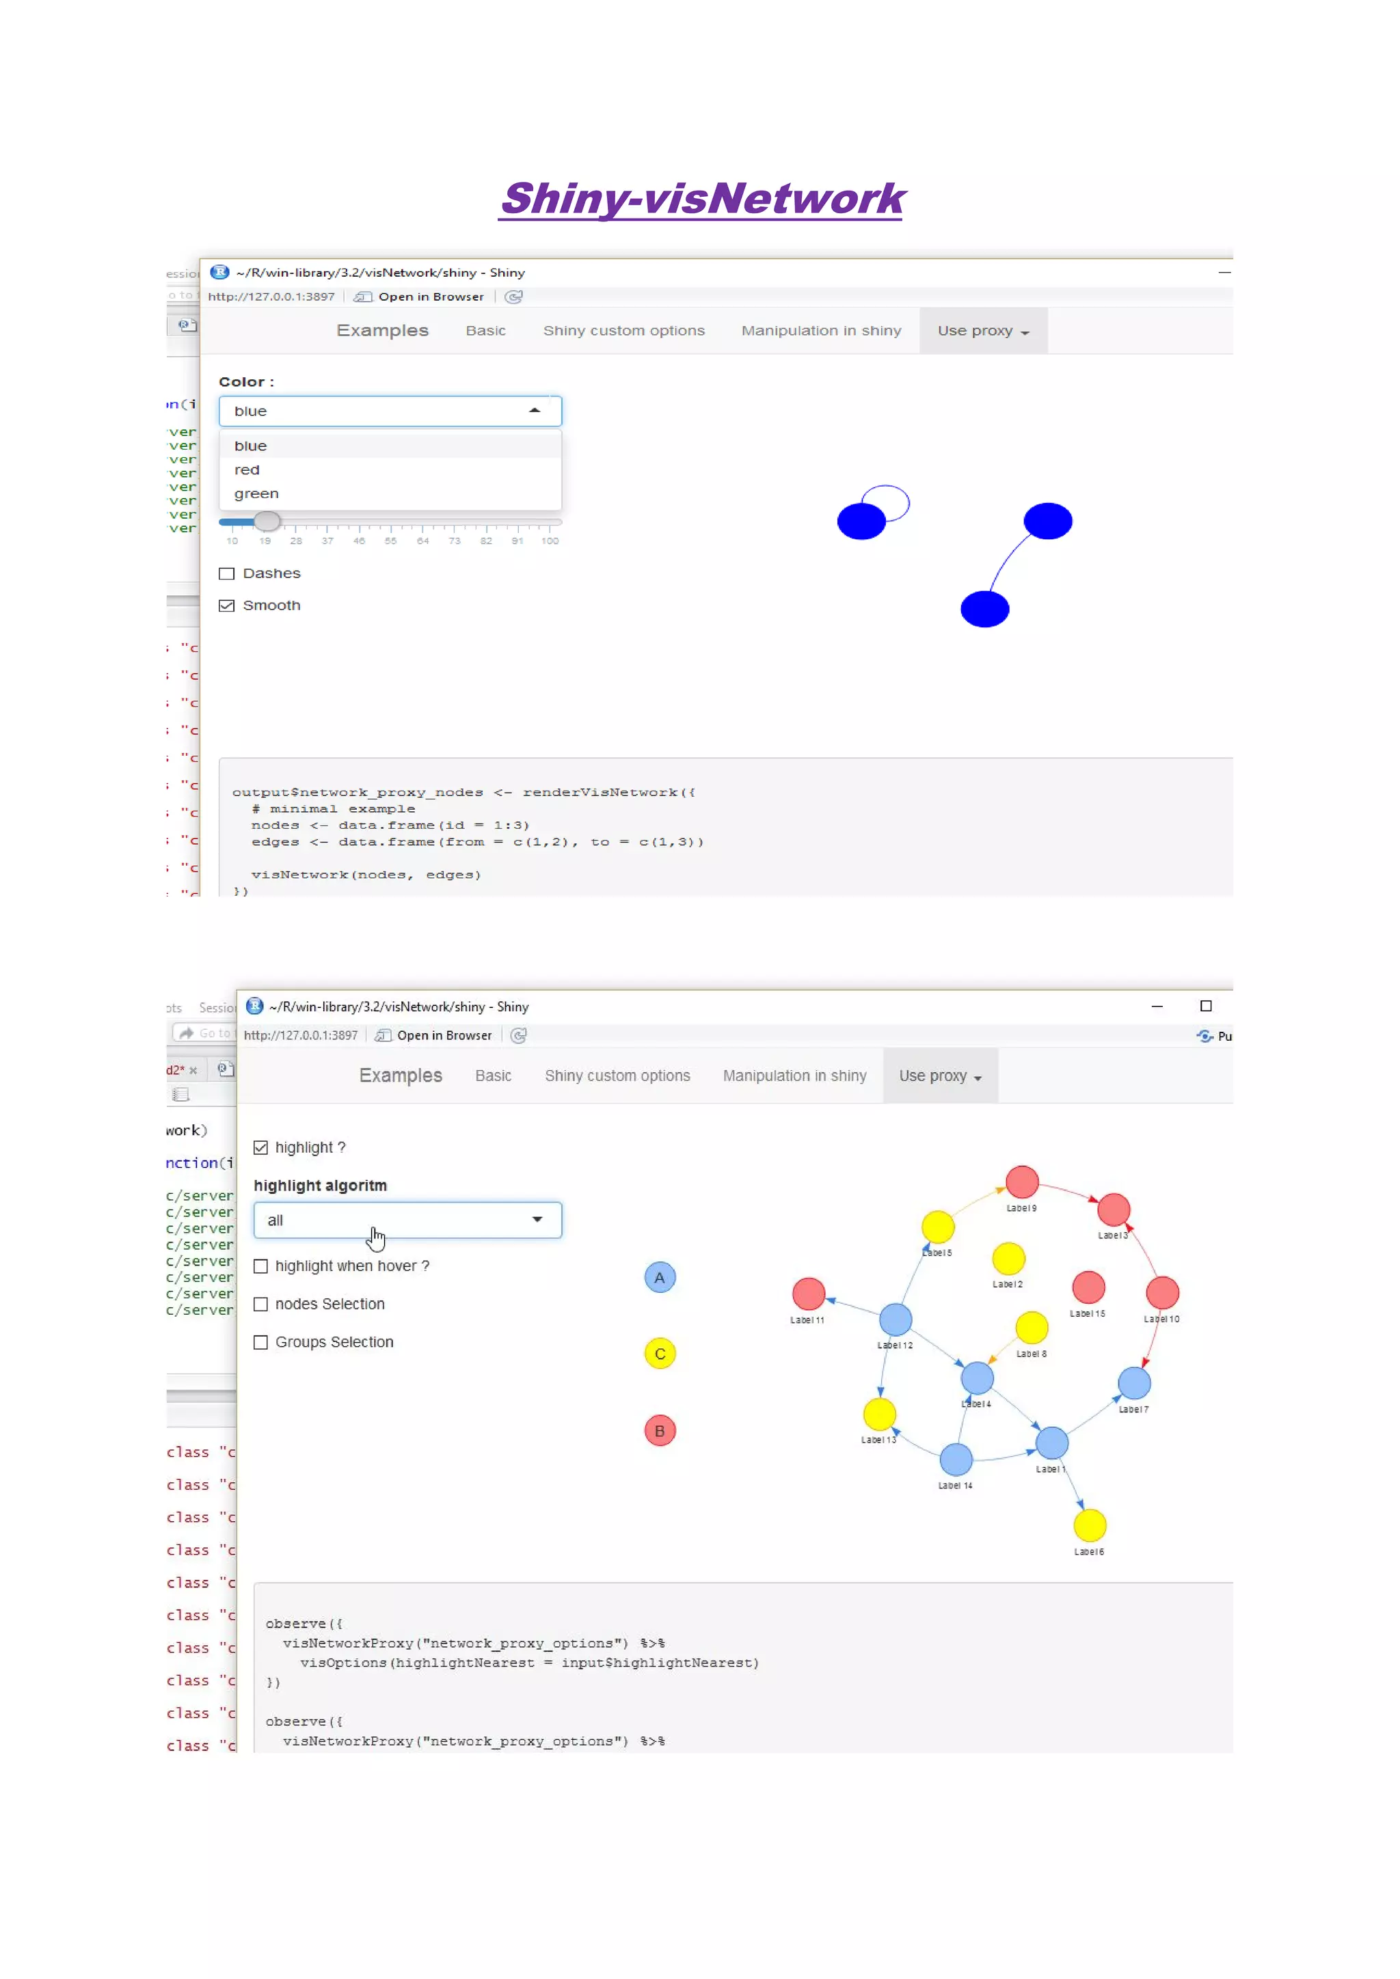Click the Publish icon in the highlight example window
This screenshot has width=1400, height=1979.
coord(1205,1035)
